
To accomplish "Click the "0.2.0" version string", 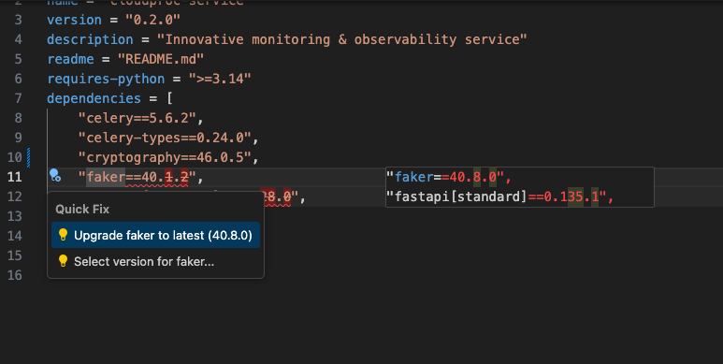I will [x=152, y=20].
